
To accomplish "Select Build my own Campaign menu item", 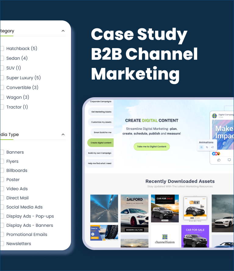I will 100,153.
